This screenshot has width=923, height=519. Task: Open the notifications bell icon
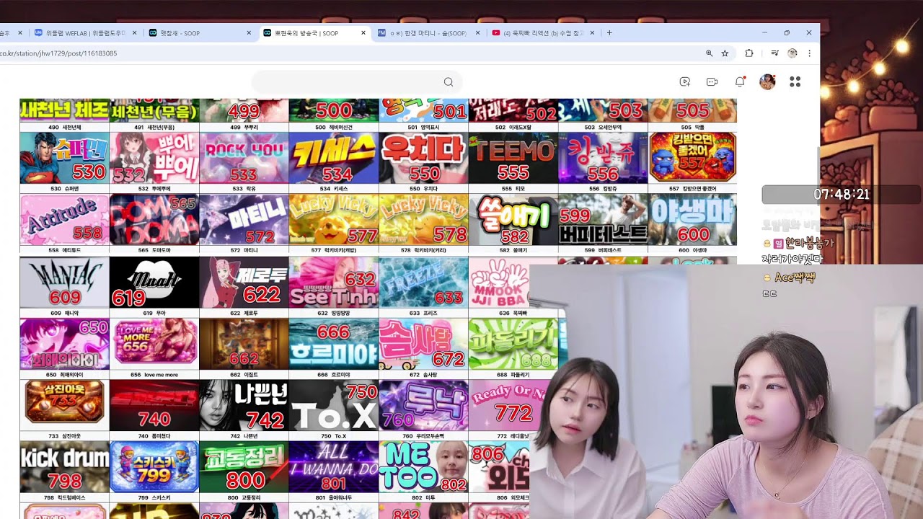[x=740, y=82]
